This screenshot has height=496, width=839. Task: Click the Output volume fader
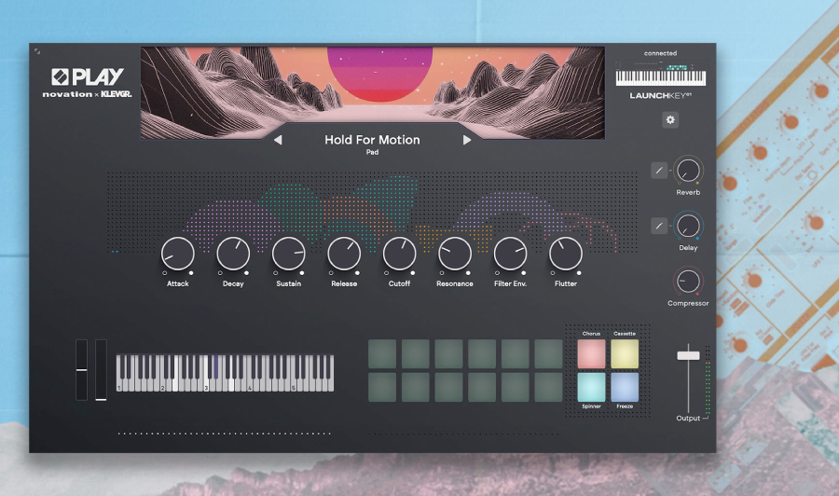[x=688, y=354]
